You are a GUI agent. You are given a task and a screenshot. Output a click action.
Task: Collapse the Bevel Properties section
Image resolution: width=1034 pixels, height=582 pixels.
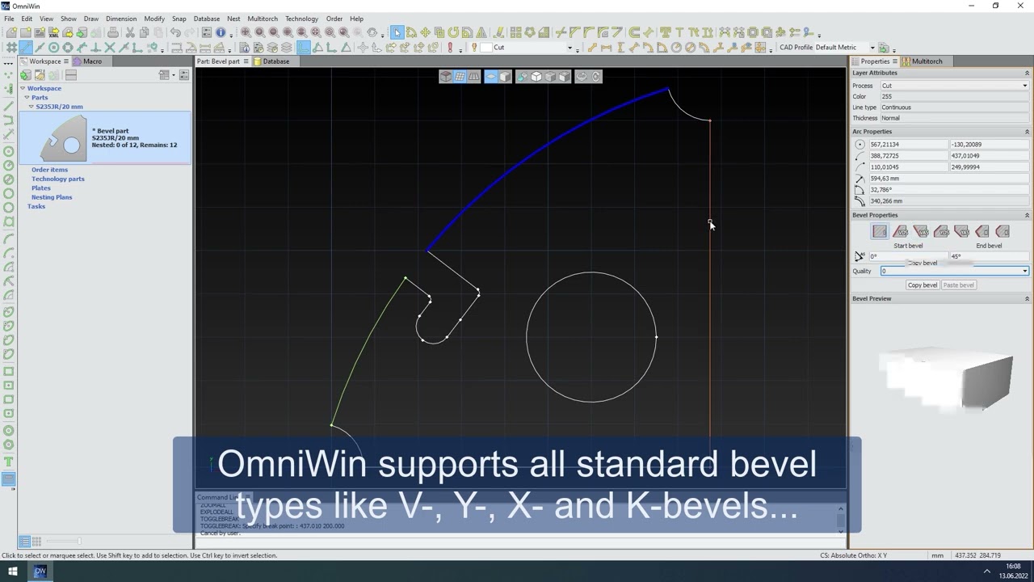[x=1027, y=215]
